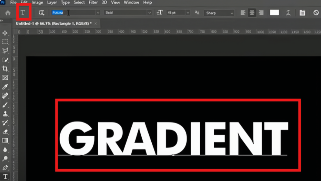The height and width of the screenshot is (181, 321).
Task: Cancel current edits with the cancel icon
Action: coord(316,13)
